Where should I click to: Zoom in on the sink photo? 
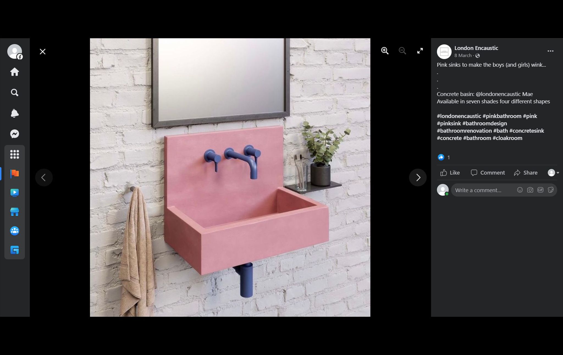385,51
